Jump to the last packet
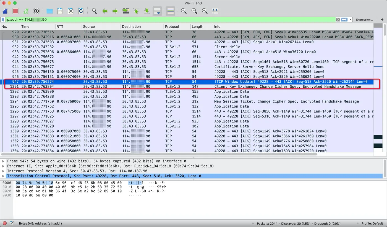The height and width of the screenshot is (227, 387). 147,11
